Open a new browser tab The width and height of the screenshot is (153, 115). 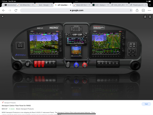pos(150,5)
